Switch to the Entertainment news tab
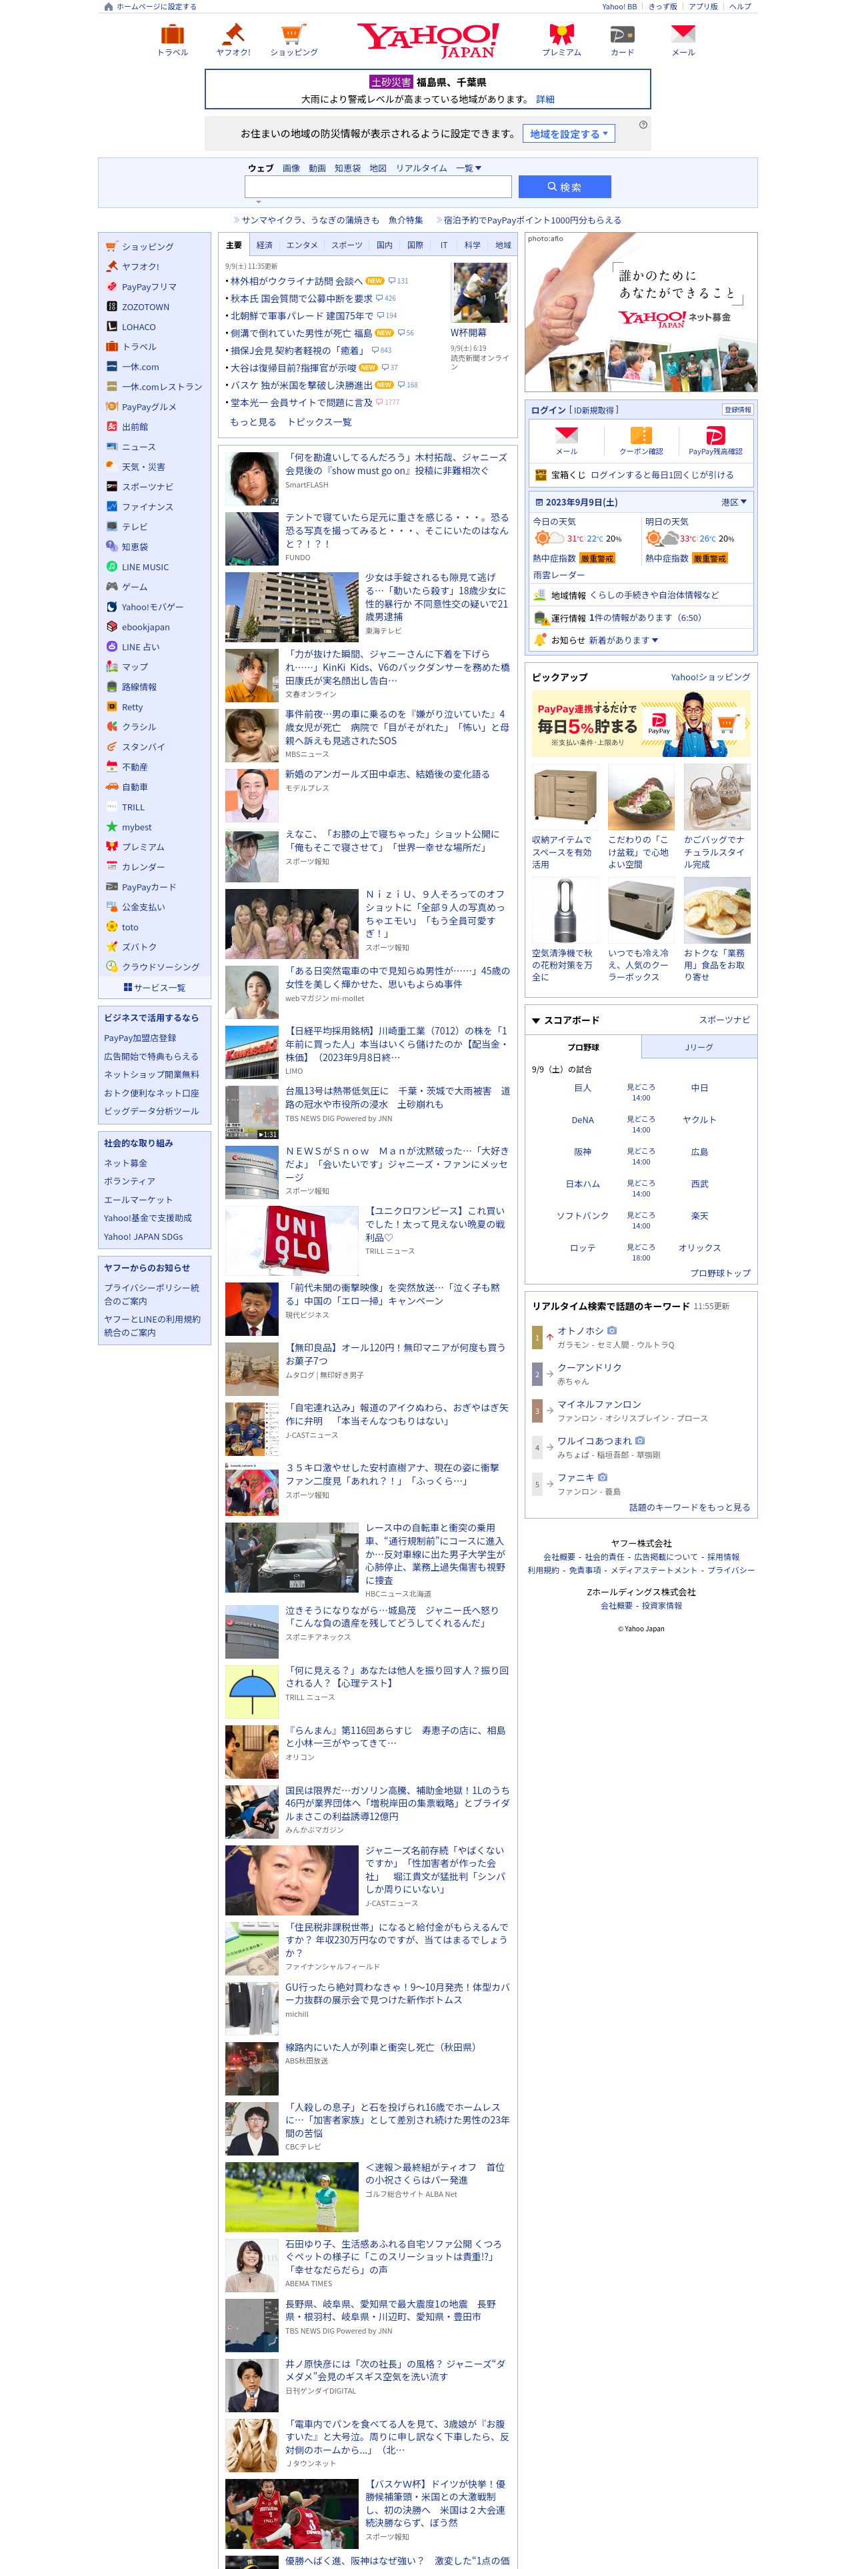The width and height of the screenshot is (856, 2569). click(x=302, y=245)
